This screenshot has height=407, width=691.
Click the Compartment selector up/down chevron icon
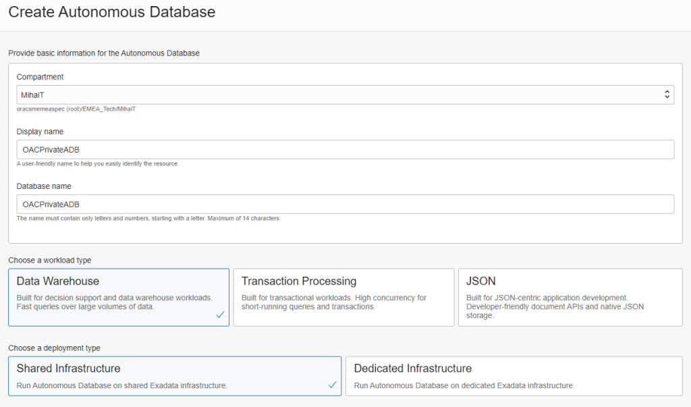[x=668, y=94]
